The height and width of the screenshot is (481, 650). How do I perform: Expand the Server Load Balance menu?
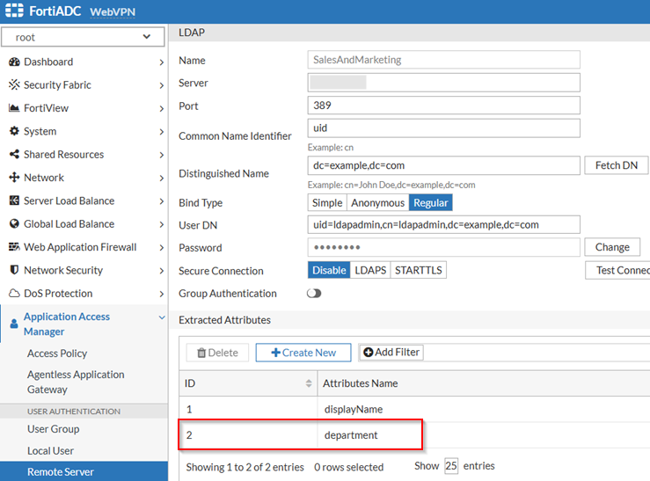tap(84, 200)
